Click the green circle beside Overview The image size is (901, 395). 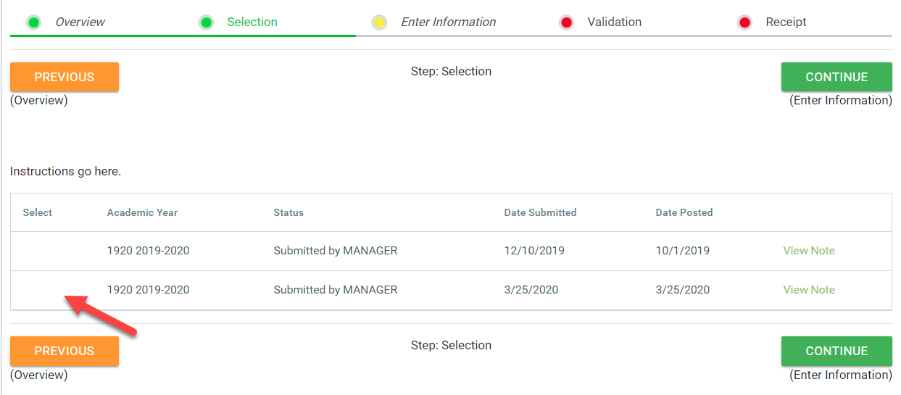(33, 22)
